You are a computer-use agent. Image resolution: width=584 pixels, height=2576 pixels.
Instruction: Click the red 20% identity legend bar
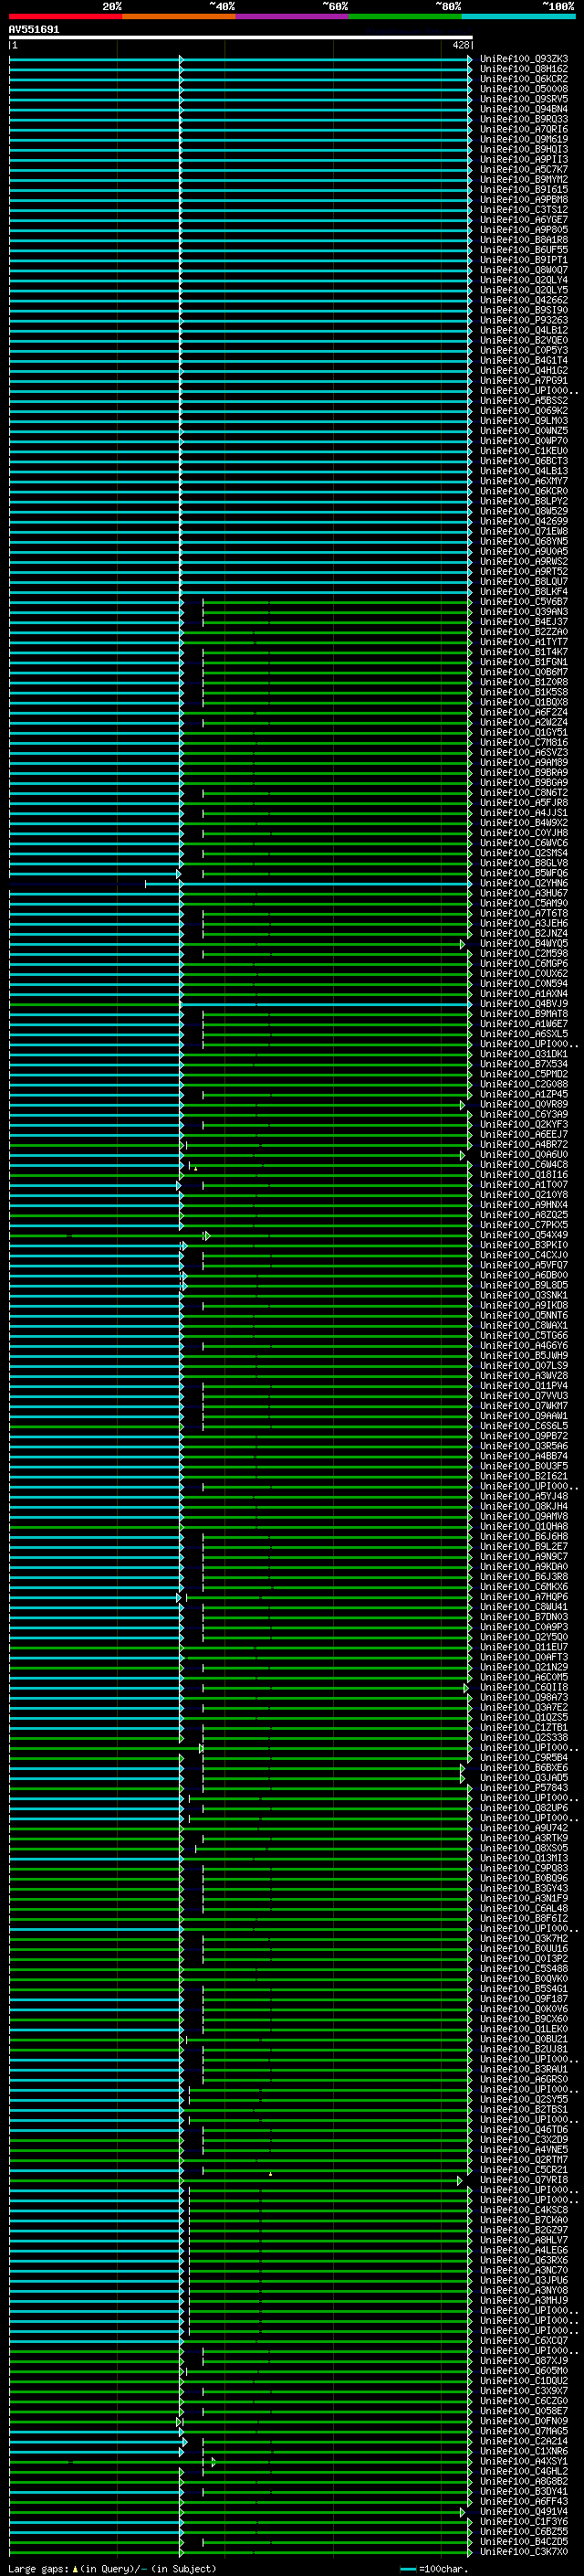point(65,17)
